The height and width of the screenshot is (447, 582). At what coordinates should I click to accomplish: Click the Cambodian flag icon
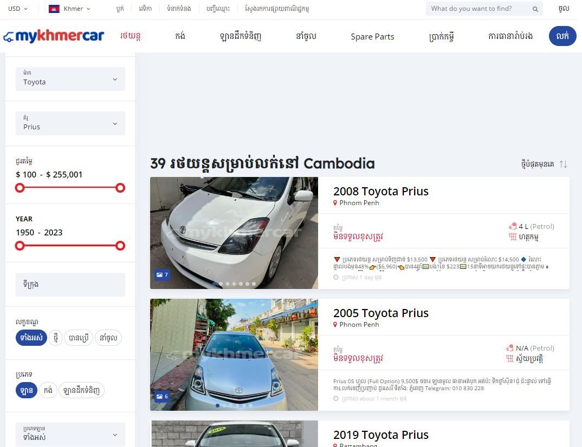coord(54,9)
